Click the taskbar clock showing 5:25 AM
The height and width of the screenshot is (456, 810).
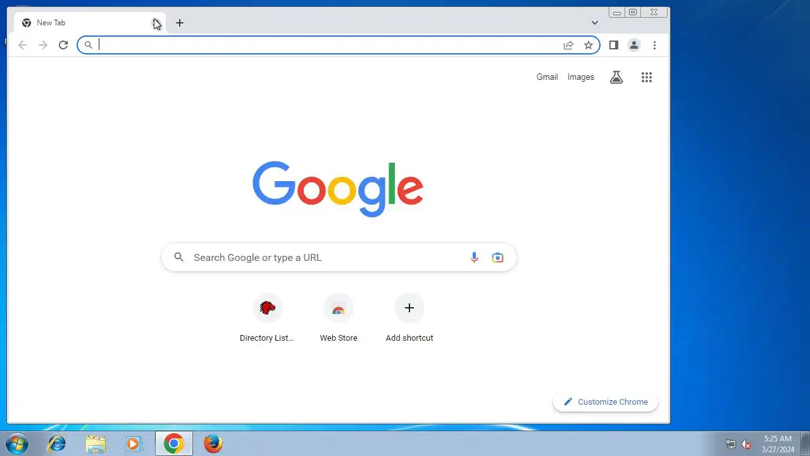point(778,444)
